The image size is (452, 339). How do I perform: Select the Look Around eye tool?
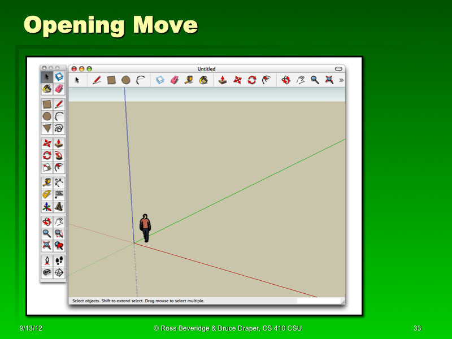[x=46, y=272]
